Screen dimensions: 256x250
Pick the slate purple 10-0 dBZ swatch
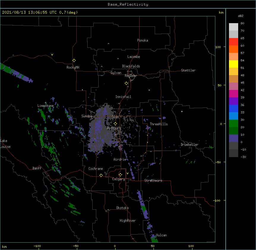tap(233, 138)
